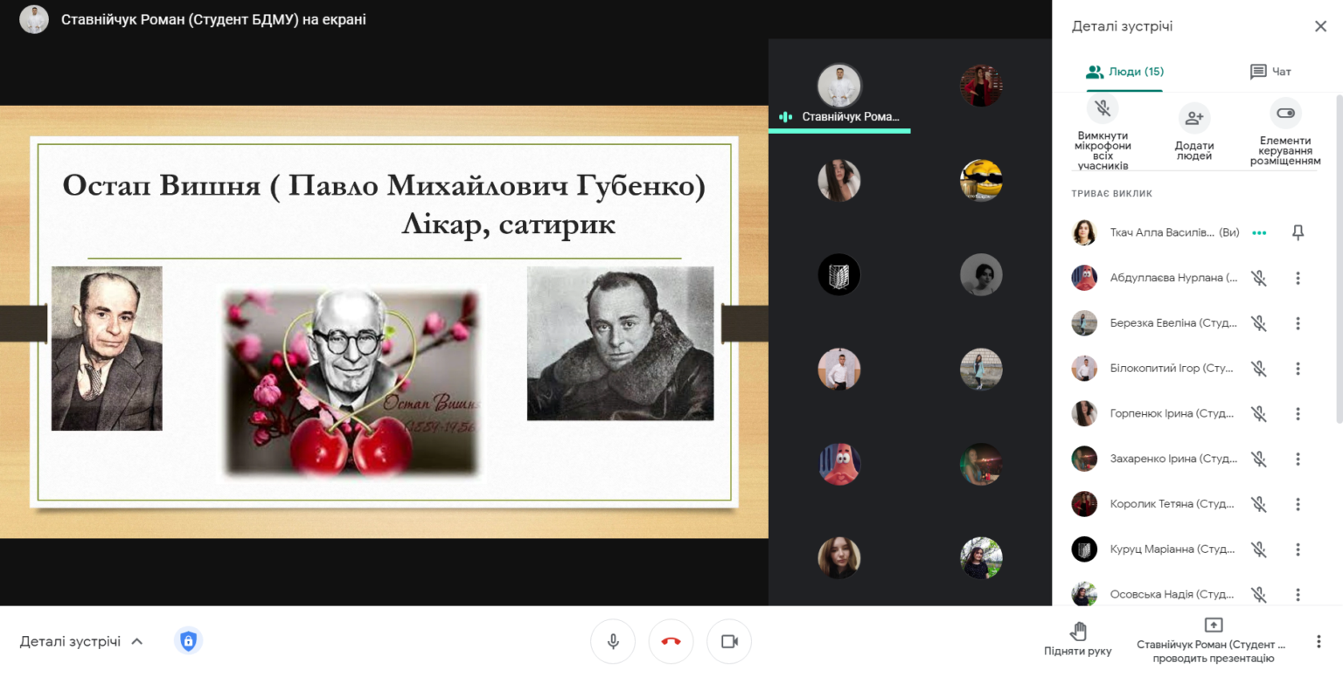Click Вимкнути мікрофони всіх учасників icon
Image resolution: width=1343 pixels, height=677 pixels.
(x=1103, y=108)
